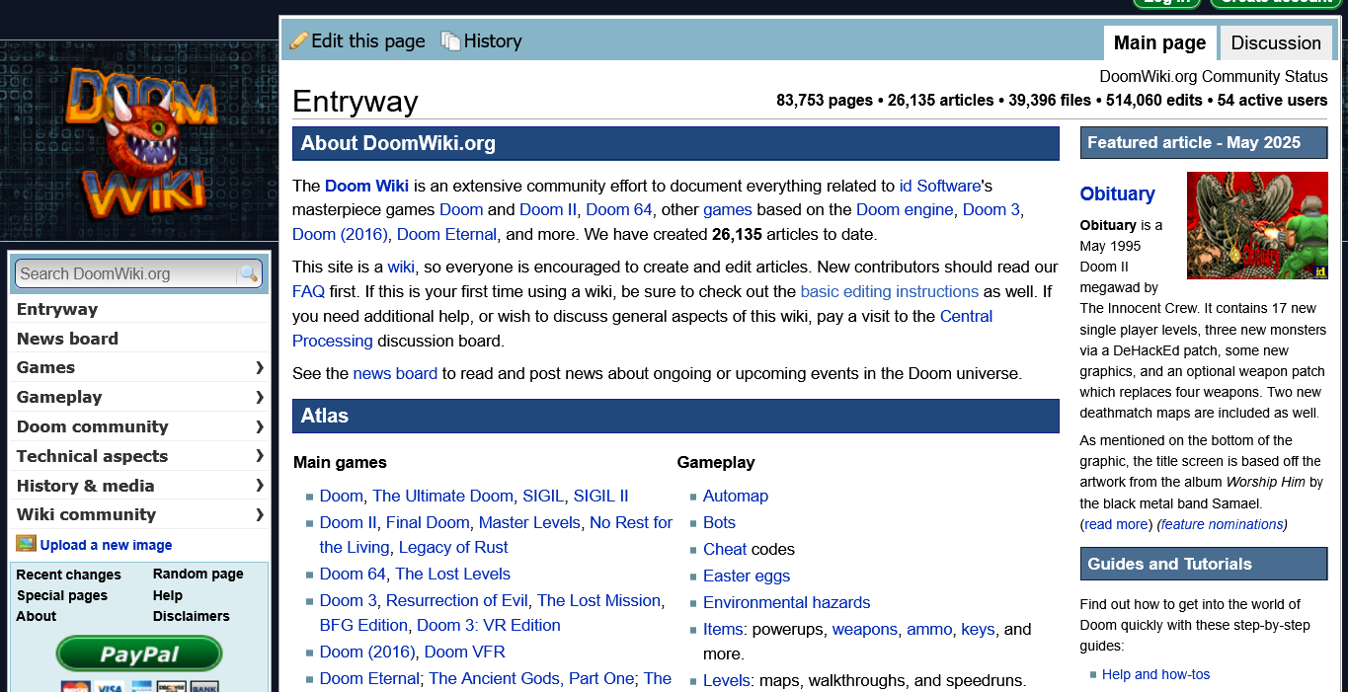This screenshot has width=1348, height=692.
Task: Focus the Search DoomWiki.org field
Action: [124, 273]
